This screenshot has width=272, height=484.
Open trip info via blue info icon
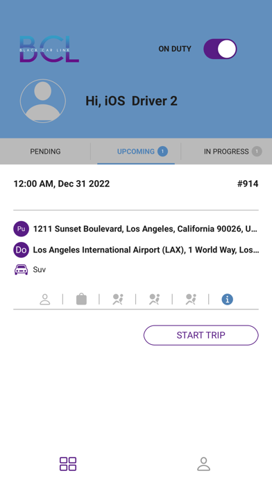point(228,299)
